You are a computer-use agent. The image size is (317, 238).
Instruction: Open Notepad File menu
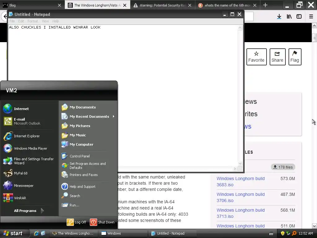point(12,21)
